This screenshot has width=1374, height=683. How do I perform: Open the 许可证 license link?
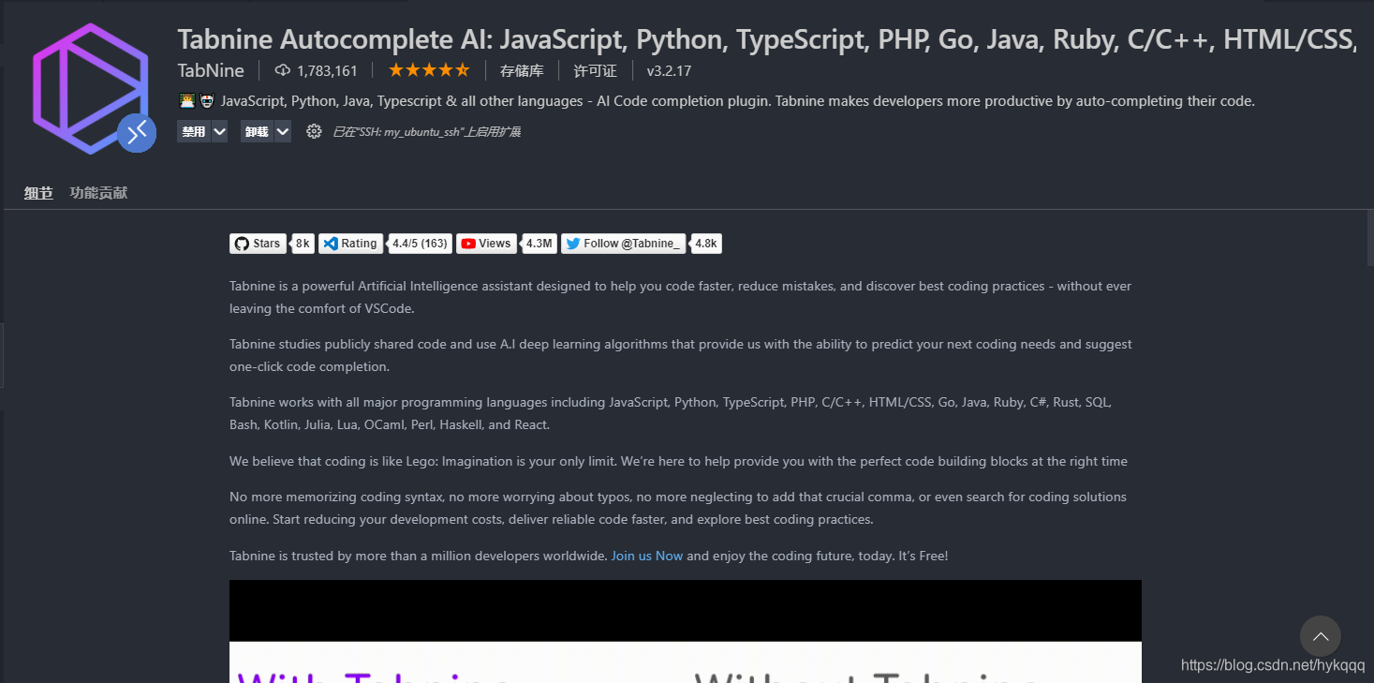pyautogui.click(x=596, y=70)
